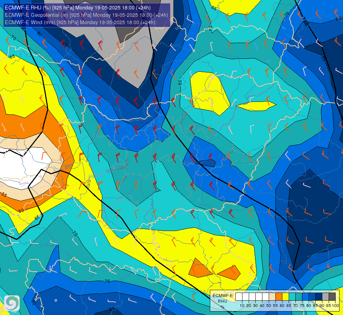The height and width of the screenshot is (315, 343).
Task: Click the 60 humidity contour label
Action: click(21, 211)
